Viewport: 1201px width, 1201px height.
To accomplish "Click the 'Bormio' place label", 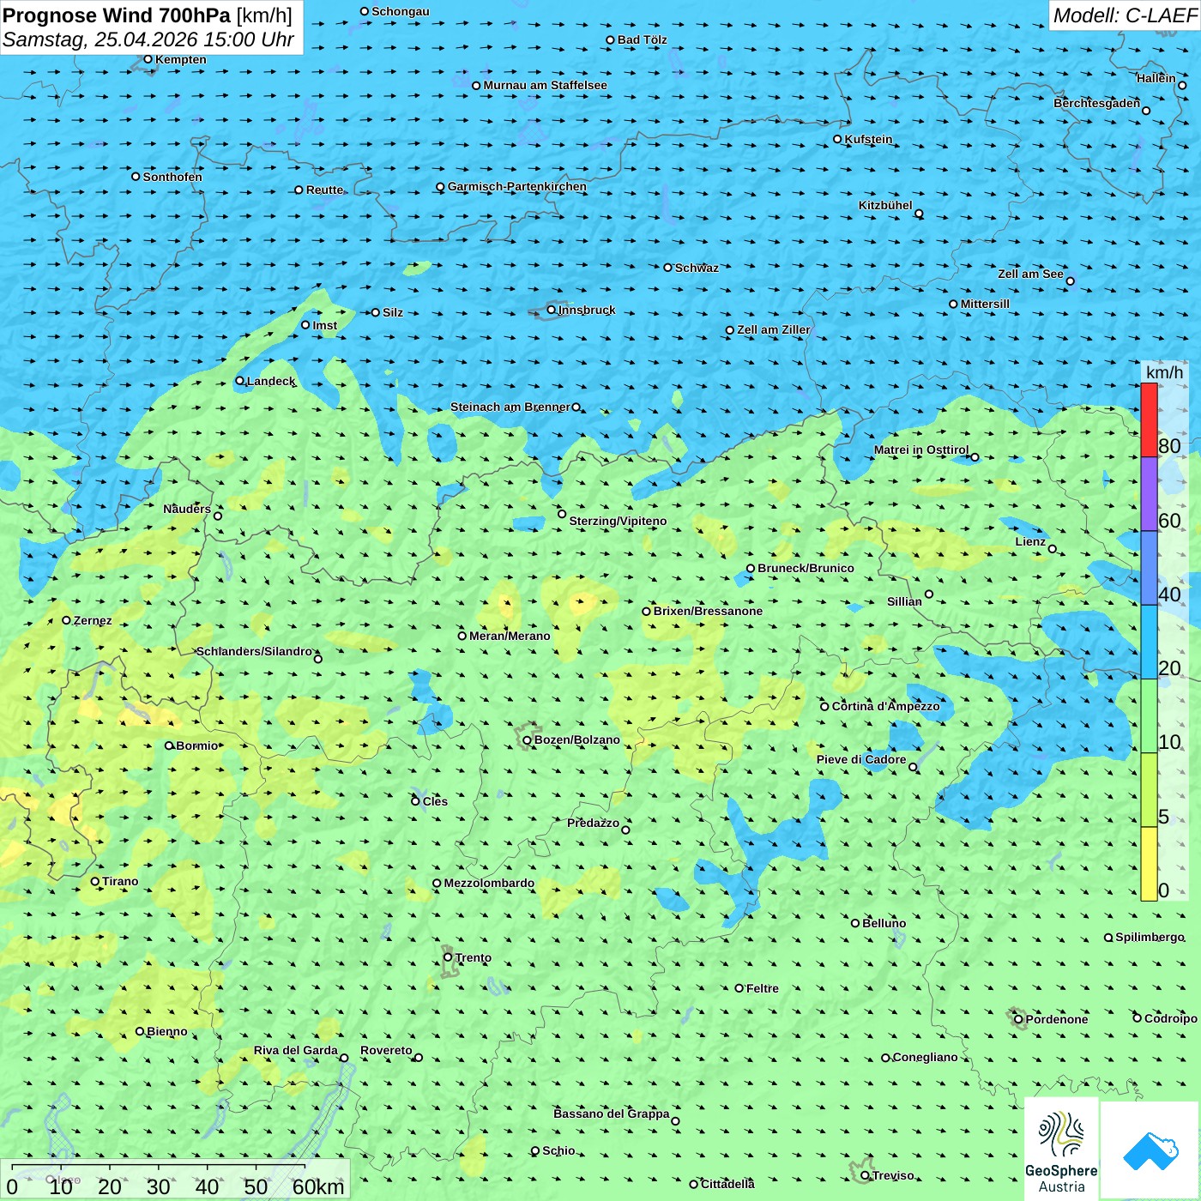I will pyautogui.click(x=197, y=745).
